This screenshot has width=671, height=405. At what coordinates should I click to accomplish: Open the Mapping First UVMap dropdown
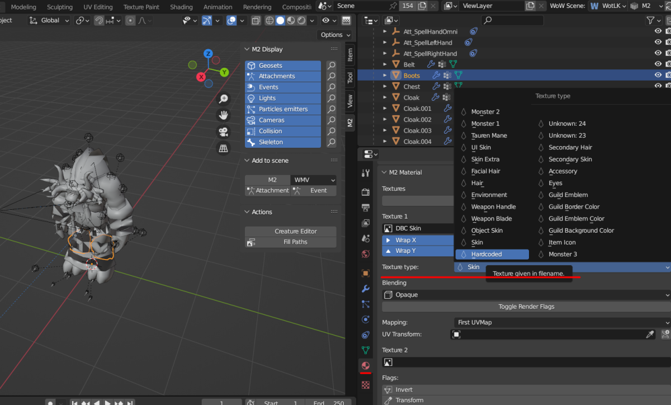coord(561,322)
